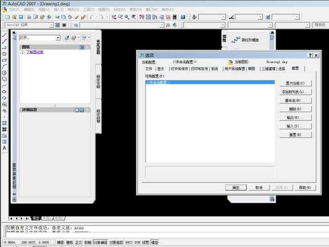329x247 pixels.
Task: Open the 工具(T) menu
Action: coord(89,10)
